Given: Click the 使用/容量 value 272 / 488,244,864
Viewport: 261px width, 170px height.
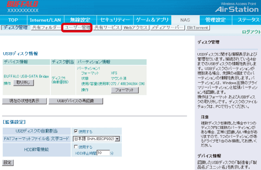Looking at the screenshot, I should tap(128, 83).
